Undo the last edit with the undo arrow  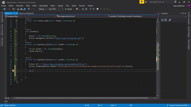point(29,9)
